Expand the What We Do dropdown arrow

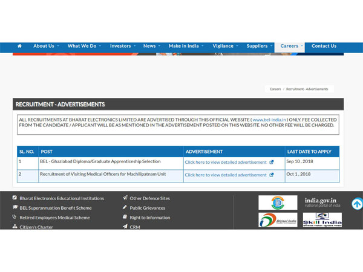[x=100, y=46]
